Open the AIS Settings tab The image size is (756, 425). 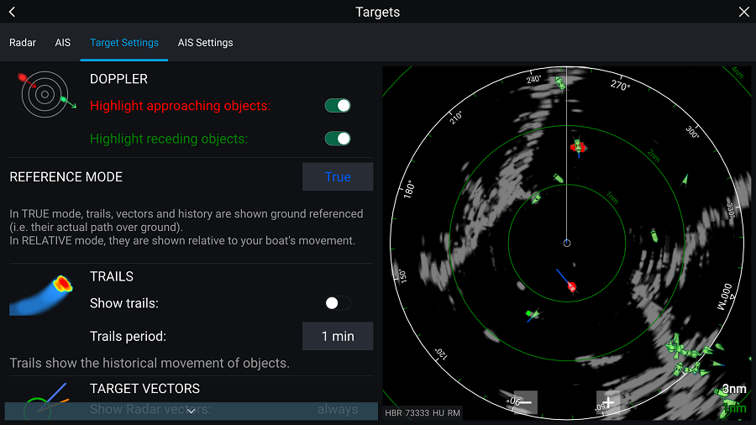click(205, 43)
